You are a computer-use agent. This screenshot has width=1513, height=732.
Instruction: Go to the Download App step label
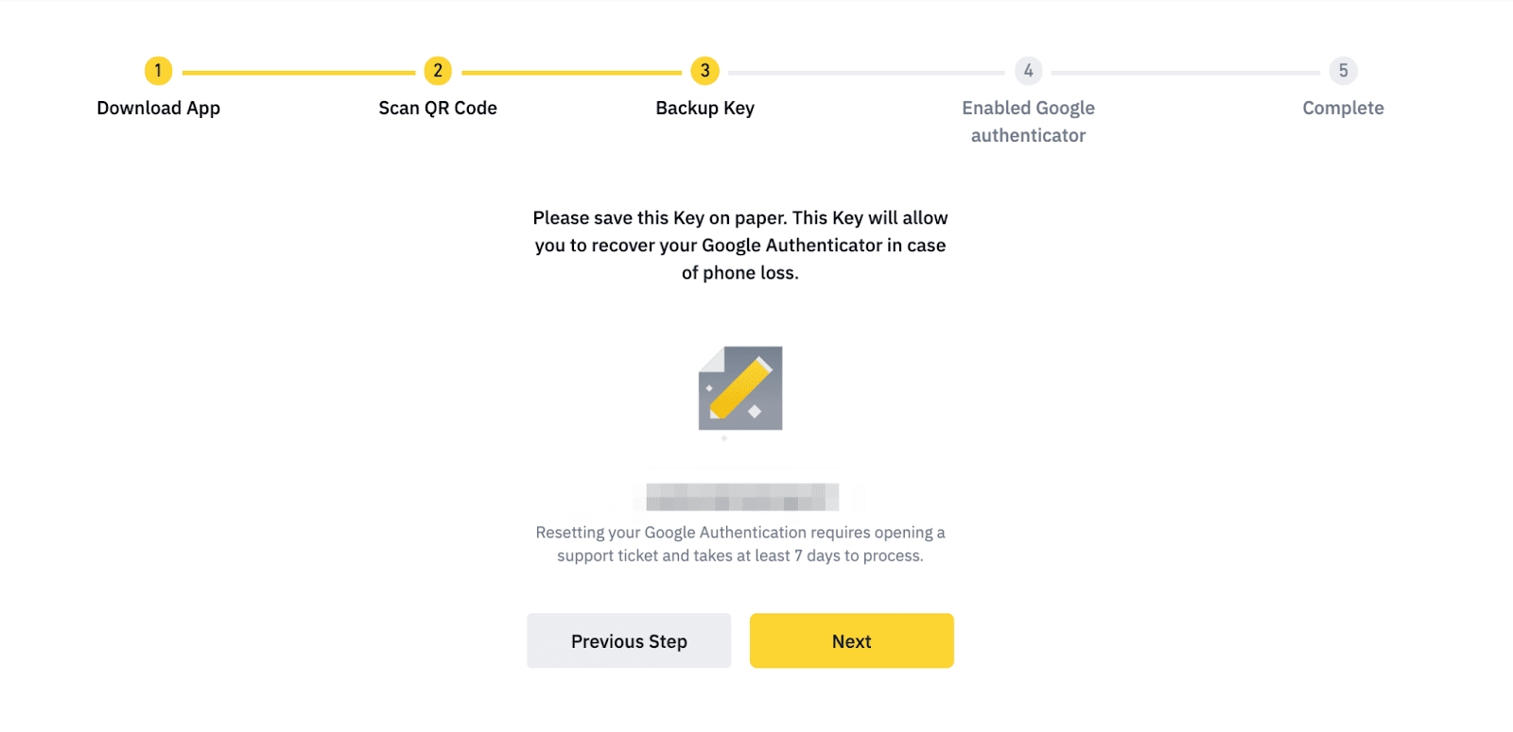point(158,108)
